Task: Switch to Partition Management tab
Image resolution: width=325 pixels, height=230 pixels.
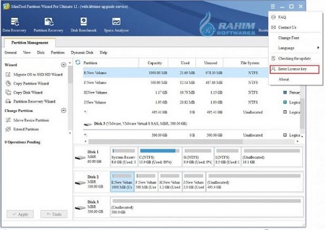Action: [30, 43]
